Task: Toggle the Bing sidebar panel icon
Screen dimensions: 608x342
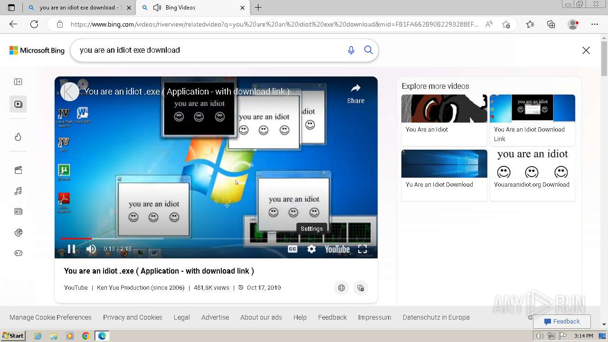Action: [18, 82]
